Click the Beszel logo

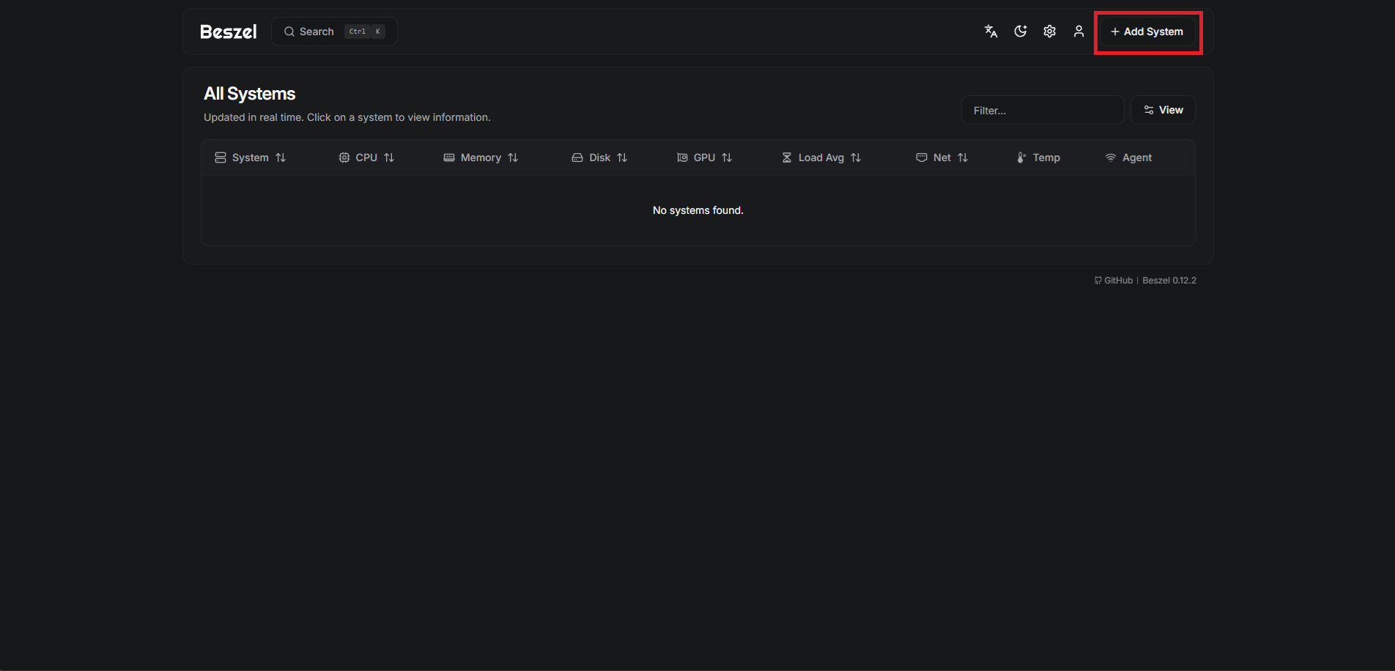229,31
